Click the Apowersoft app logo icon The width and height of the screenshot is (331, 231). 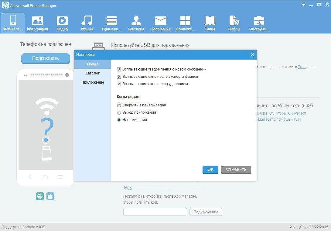tap(5, 5)
